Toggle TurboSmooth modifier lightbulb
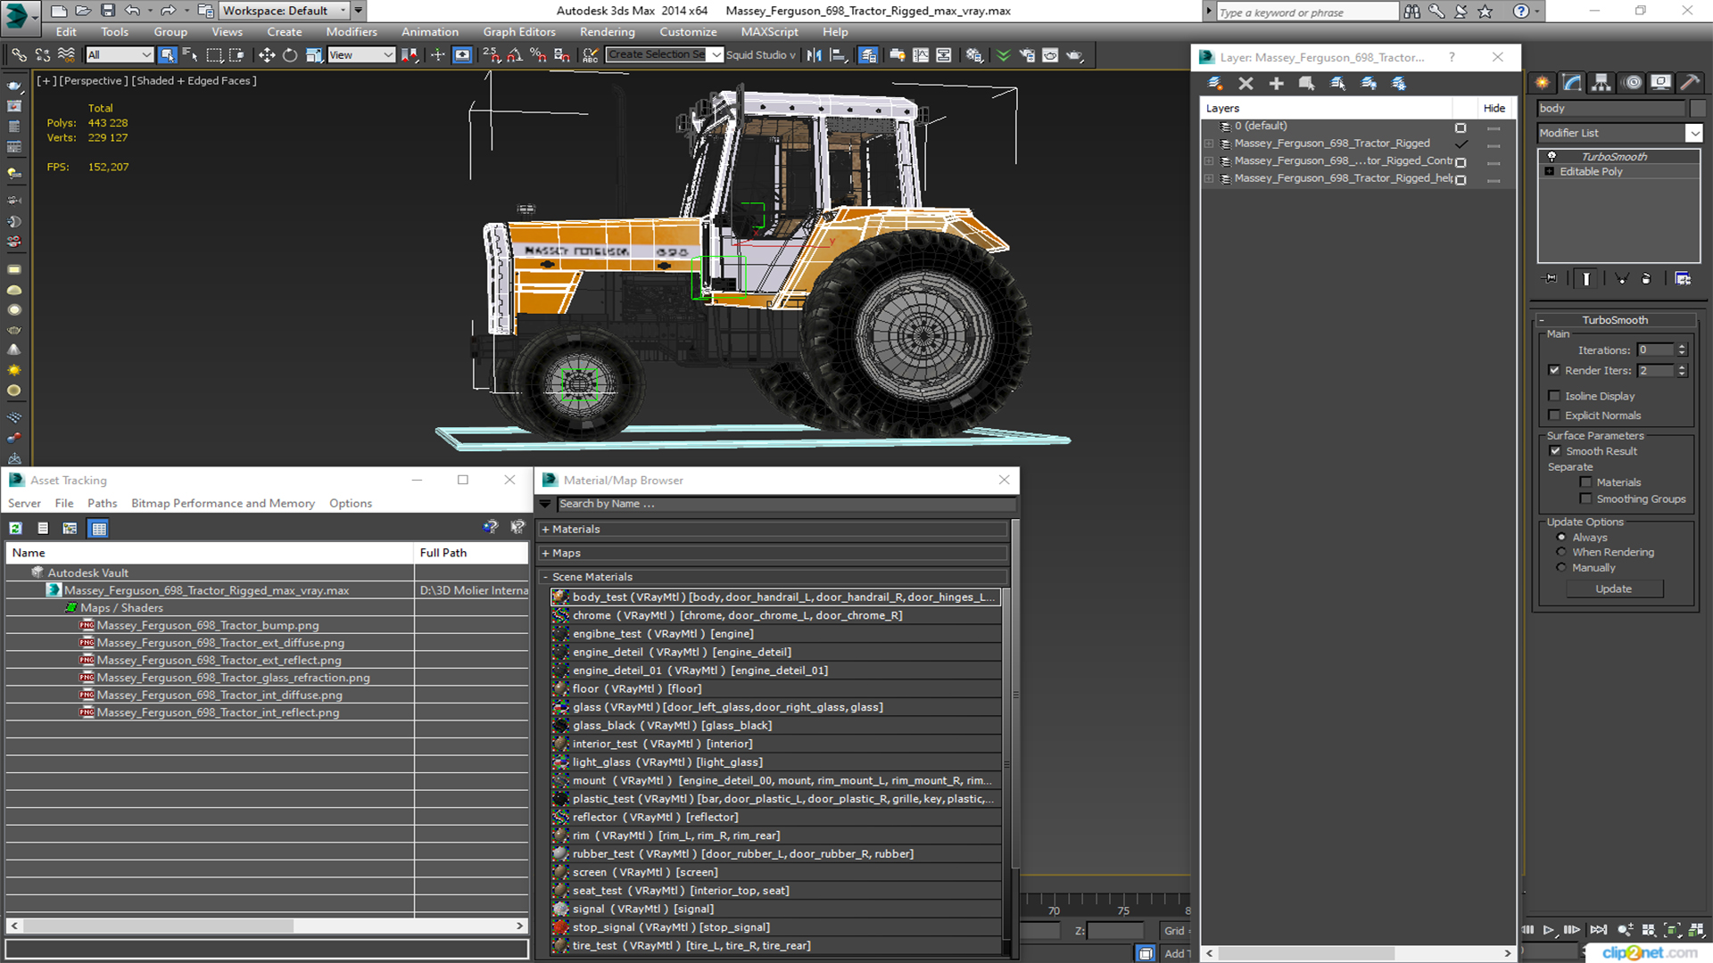The width and height of the screenshot is (1713, 963). [x=1552, y=157]
